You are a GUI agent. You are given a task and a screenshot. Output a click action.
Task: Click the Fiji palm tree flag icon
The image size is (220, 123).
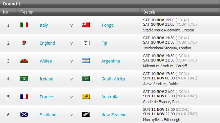tap(86, 43)
